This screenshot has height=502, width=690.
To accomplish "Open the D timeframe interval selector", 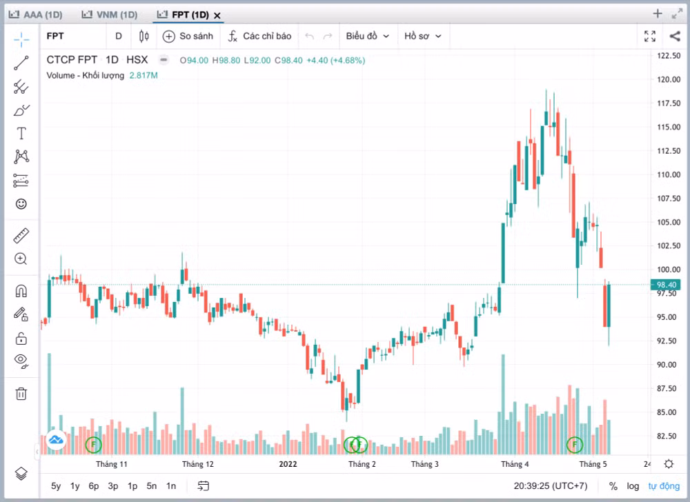I will tap(119, 36).
